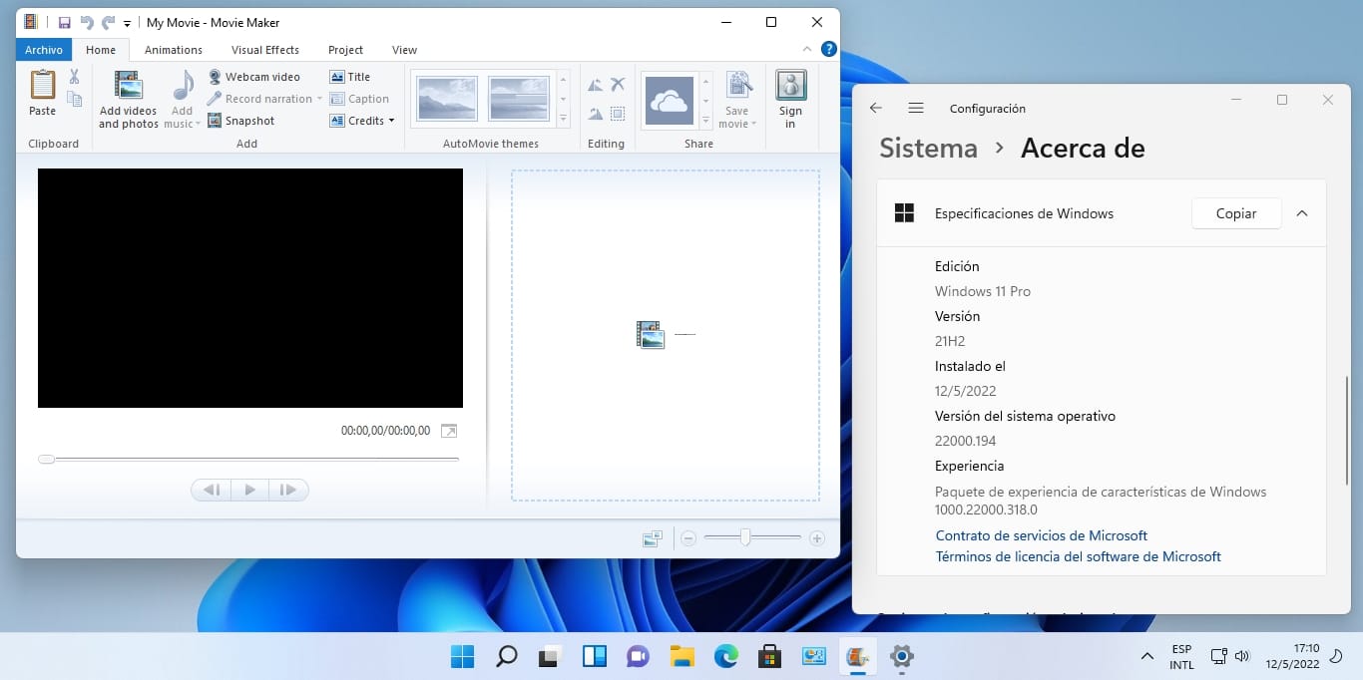Open the Archivo menu

pyautogui.click(x=44, y=50)
